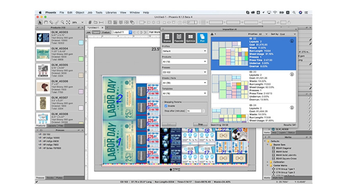Click the Impose icon in Imposition AI
The width and height of the screenshot is (345, 194).
[167, 38]
